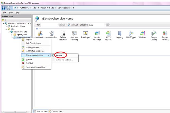Open the Help menu
This screenshot has width=170, height=113.
click(18, 12)
